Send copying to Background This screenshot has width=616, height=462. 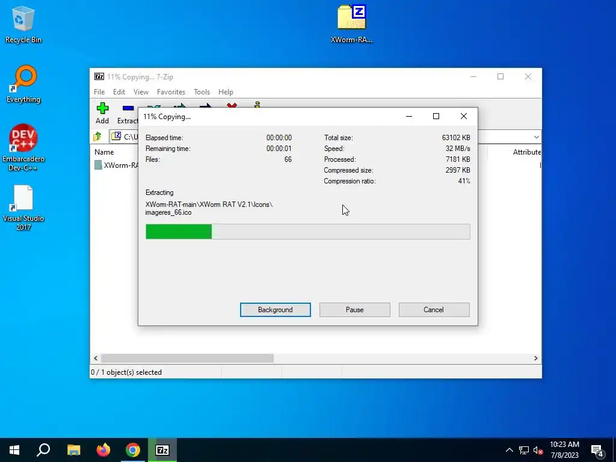click(276, 310)
